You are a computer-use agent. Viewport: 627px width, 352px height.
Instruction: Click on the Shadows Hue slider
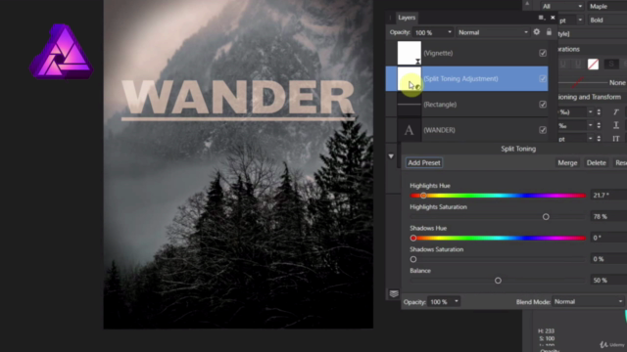click(498, 238)
